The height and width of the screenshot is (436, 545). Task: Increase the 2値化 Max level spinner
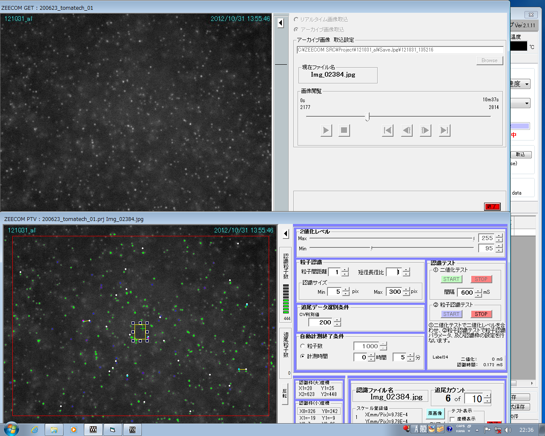499,236
